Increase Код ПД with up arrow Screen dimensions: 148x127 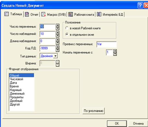point(57,47)
